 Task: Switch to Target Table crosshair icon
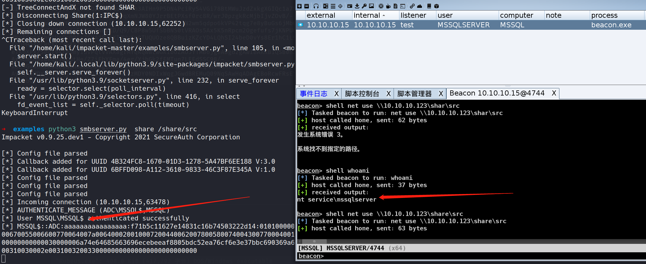340,6
